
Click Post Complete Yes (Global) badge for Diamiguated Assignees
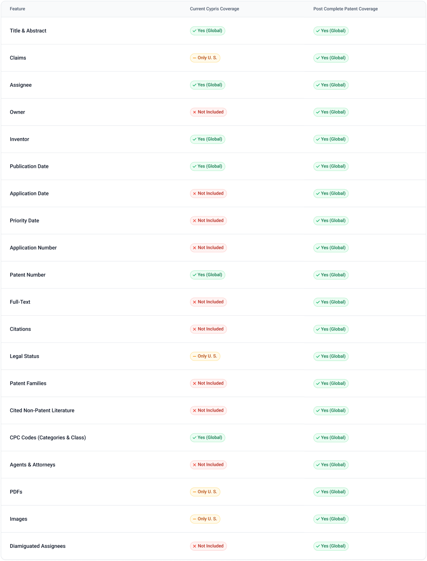331,546
